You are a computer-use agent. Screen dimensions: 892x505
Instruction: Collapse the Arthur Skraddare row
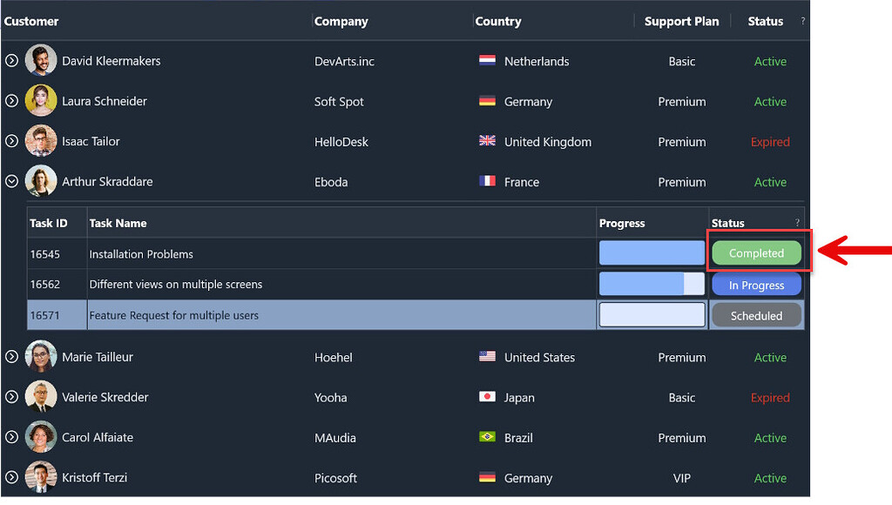(12, 181)
